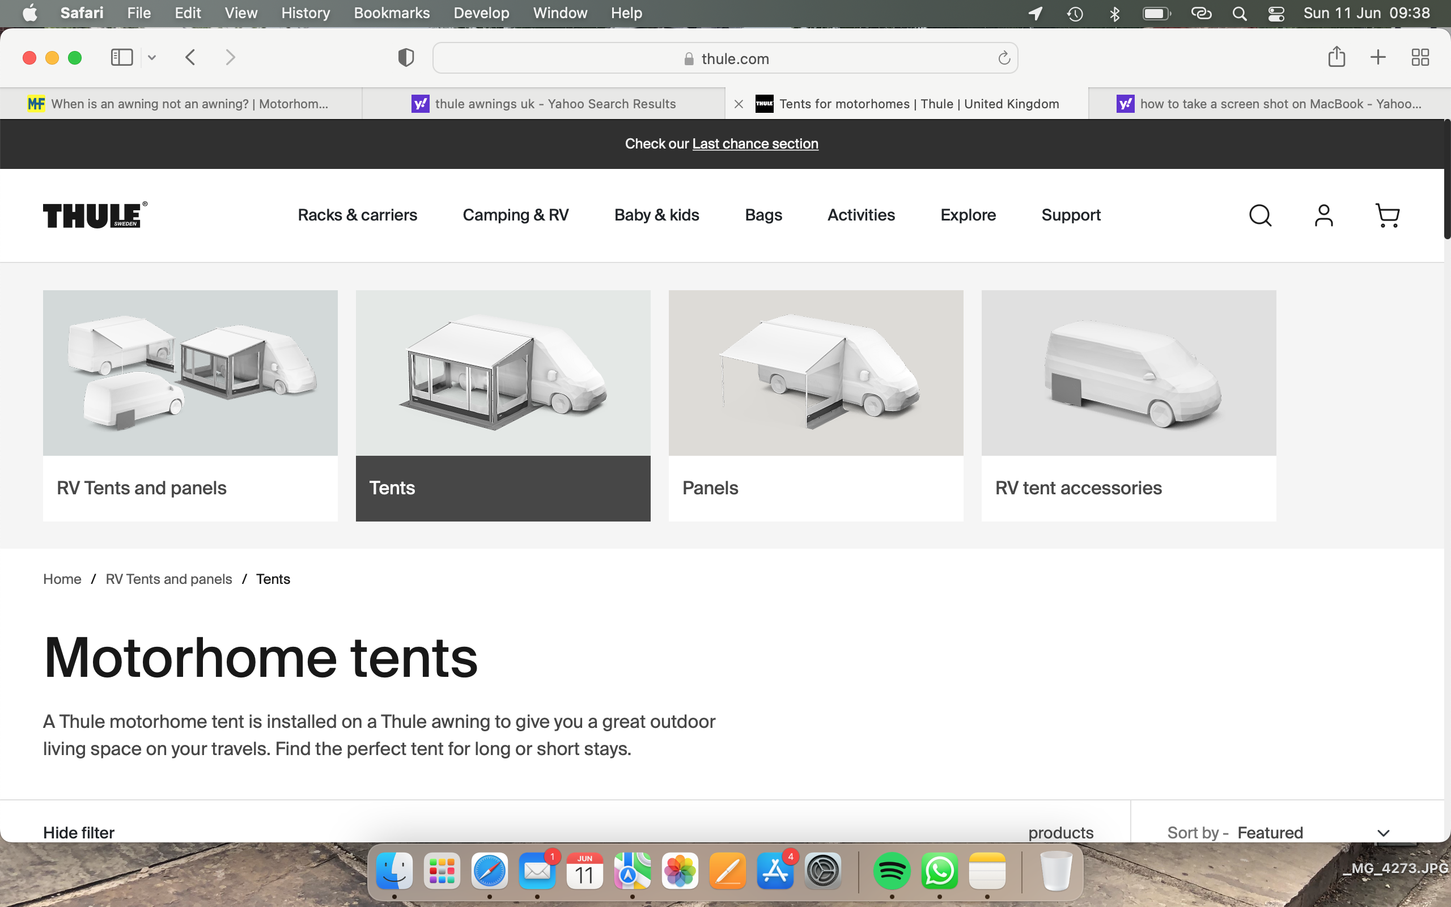Screen dimensions: 1451x907
Task: Open Calendar in the Dock
Action: click(x=584, y=871)
